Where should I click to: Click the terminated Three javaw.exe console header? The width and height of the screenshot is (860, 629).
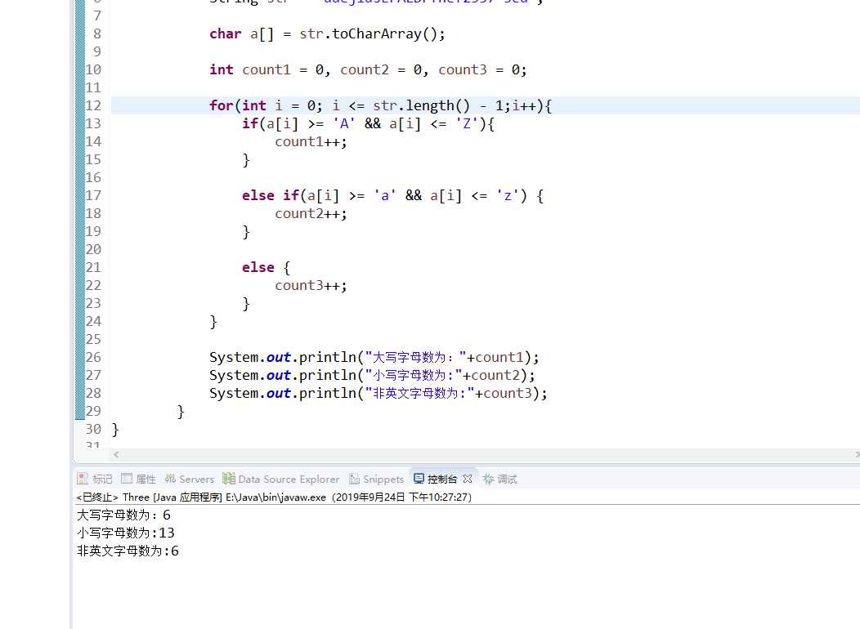274,497
